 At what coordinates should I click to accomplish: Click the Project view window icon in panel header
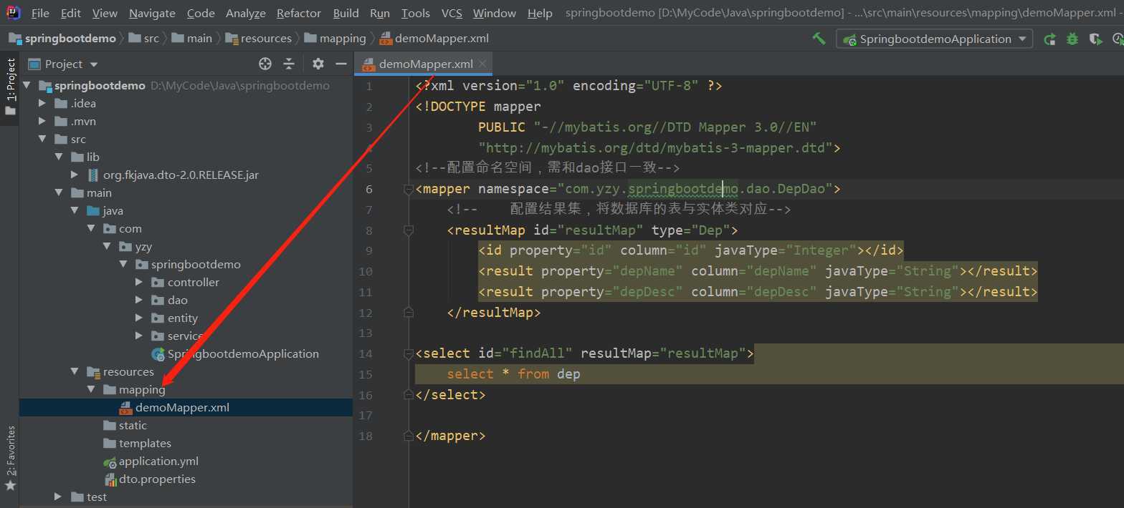34,64
